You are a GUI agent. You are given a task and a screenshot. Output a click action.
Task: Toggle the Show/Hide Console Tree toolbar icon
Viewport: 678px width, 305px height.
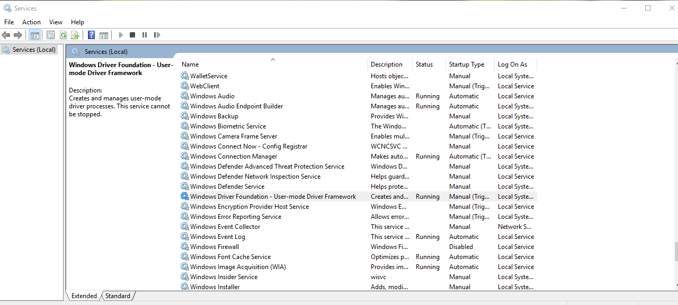[x=34, y=35]
